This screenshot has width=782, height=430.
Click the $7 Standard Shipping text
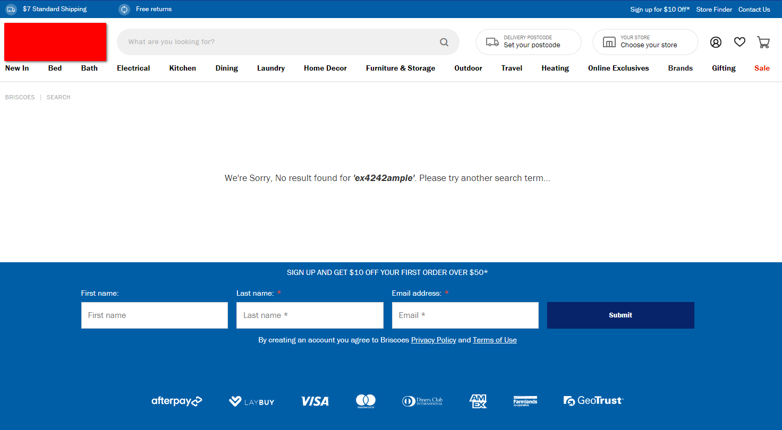coord(55,9)
